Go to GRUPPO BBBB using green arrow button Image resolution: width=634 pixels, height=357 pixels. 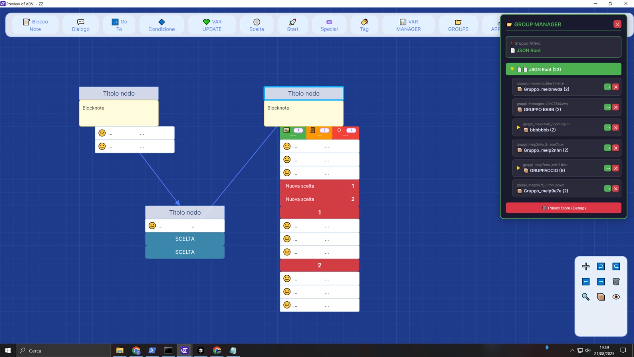[x=607, y=107]
